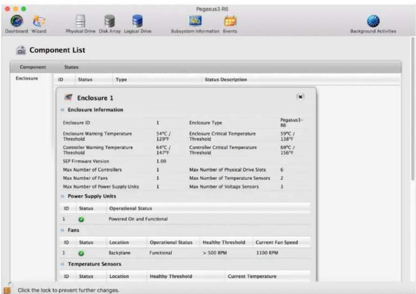Viewport: 416px width, 294px height.
Task: Click 'Max Number of Controllers' label
Action: coord(92,170)
